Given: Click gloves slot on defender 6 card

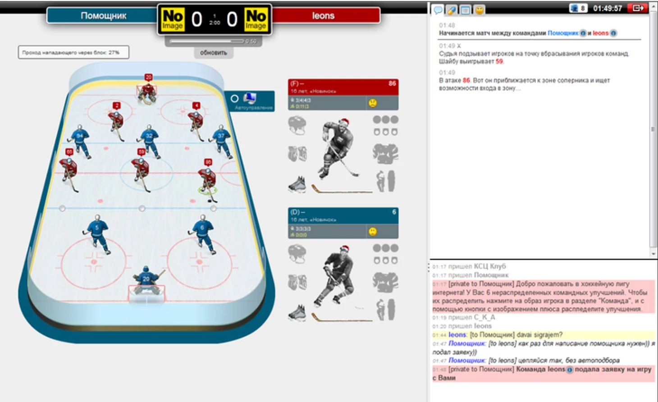Looking at the screenshot, I should pos(297,283).
